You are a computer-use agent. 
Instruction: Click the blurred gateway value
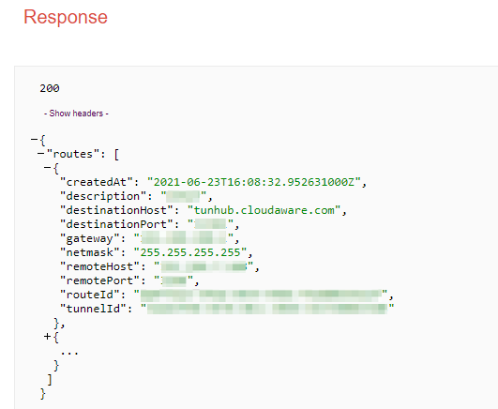click(x=184, y=238)
